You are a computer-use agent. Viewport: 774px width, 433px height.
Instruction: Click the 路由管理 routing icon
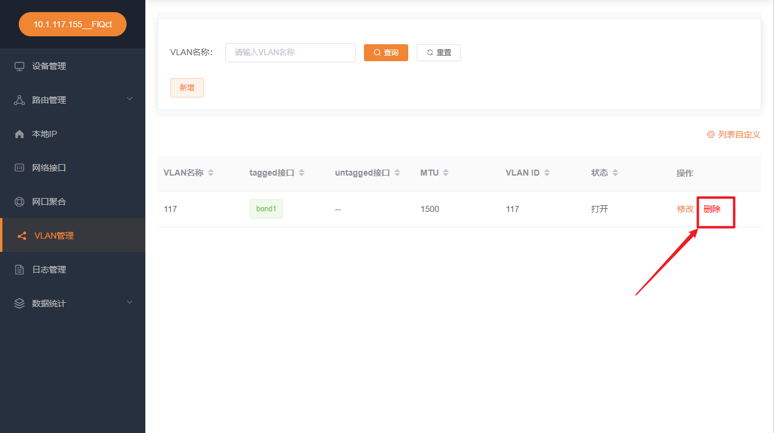tap(19, 99)
